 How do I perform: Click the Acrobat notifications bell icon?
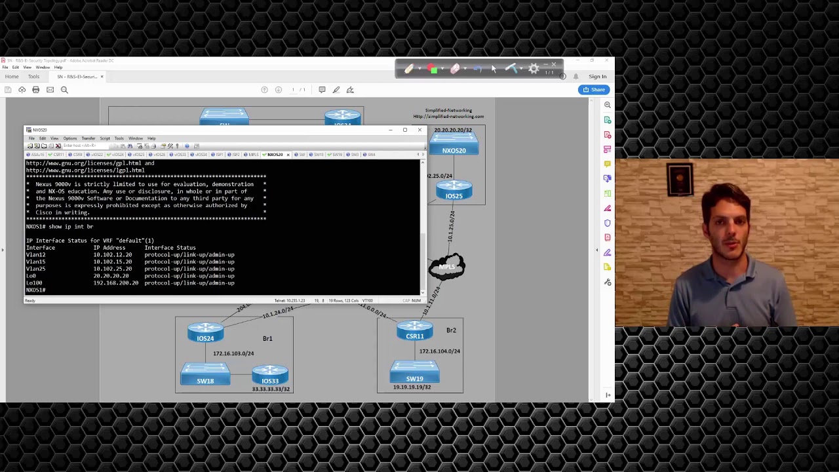pos(576,77)
